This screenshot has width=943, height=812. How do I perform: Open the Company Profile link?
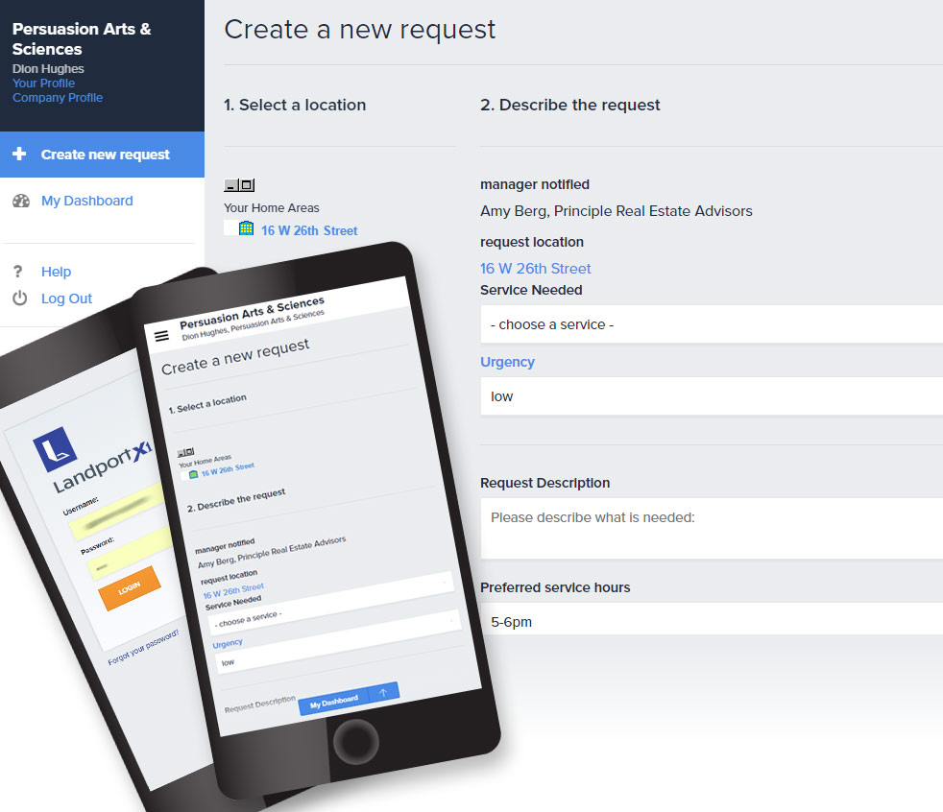click(x=57, y=97)
